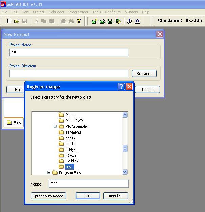The width and height of the screenshot is (205, 212).
Task: Click the Open Project toolbar icon
Action: [x=102, y=21]
